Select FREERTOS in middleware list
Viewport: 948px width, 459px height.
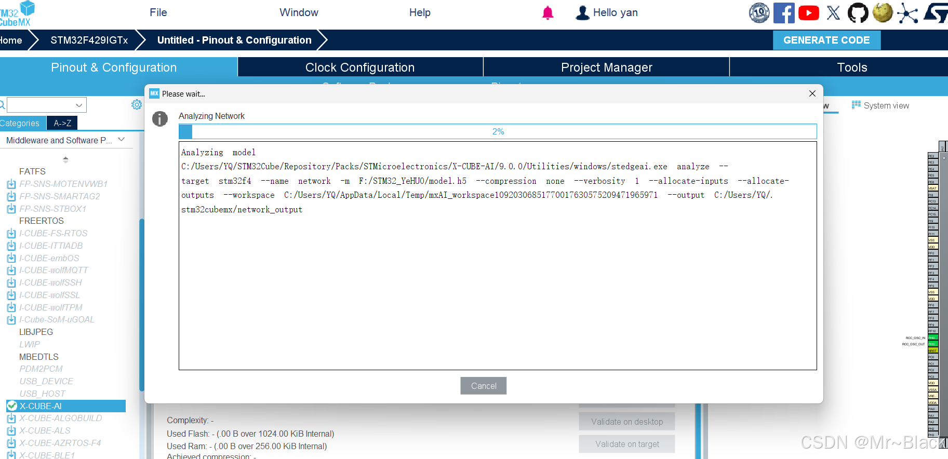click(x=42, y=221)
